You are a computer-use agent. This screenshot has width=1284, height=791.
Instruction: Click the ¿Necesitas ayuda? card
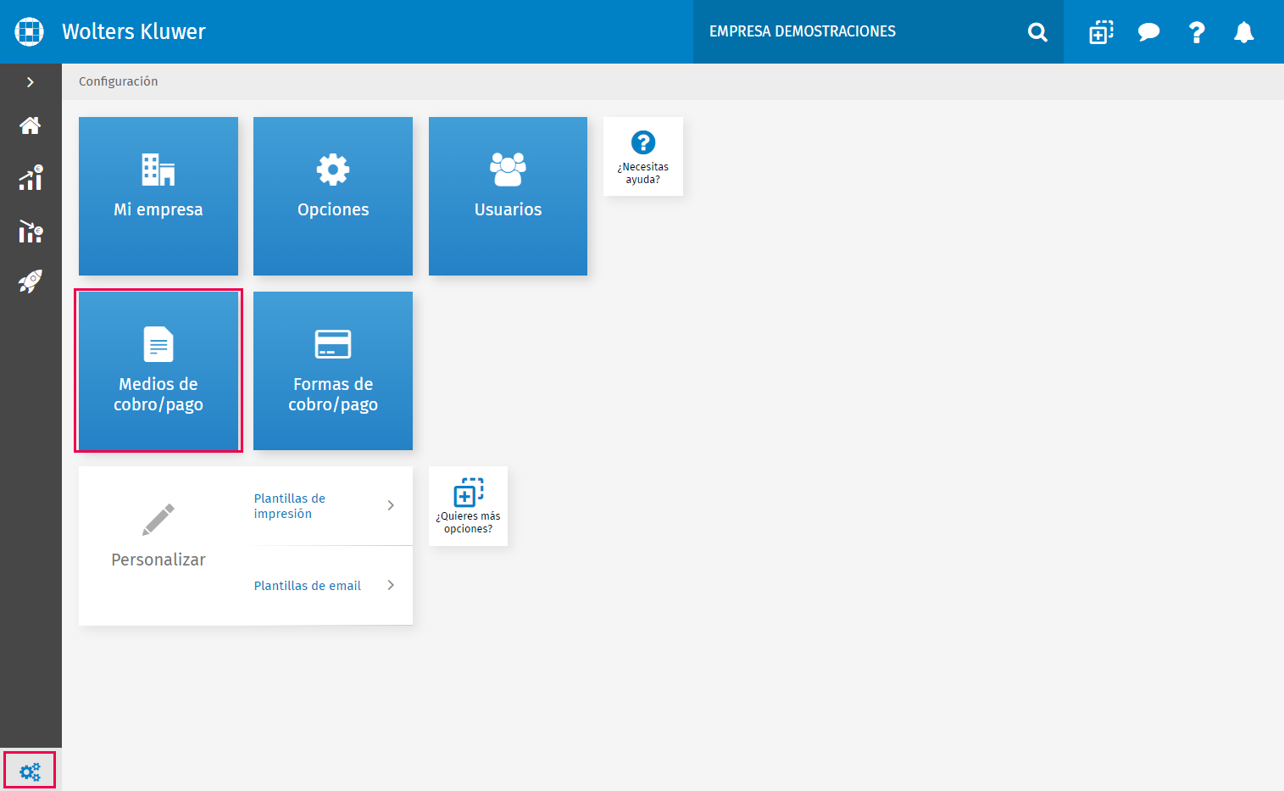(x=643, y=156)
